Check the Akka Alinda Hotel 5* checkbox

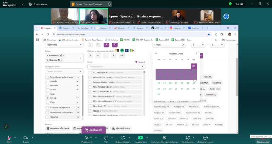tap(90, 87)
